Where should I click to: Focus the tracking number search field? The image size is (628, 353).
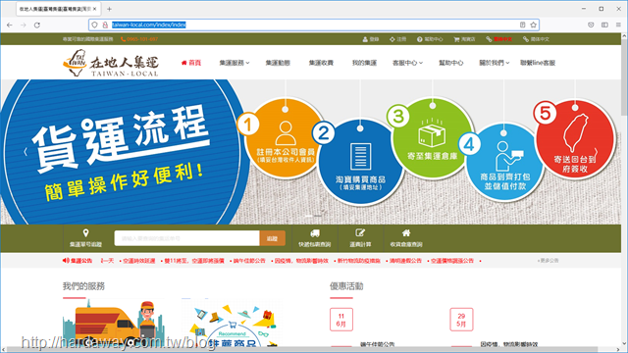point(186,238)
